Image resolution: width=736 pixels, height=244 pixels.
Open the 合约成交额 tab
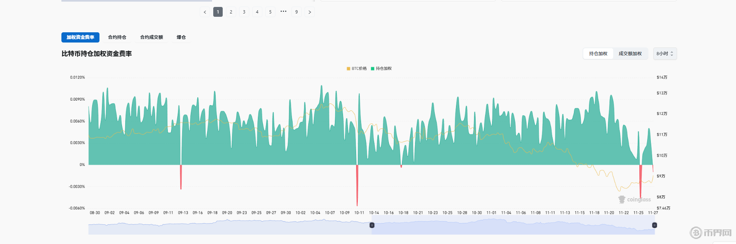point(151,37)
